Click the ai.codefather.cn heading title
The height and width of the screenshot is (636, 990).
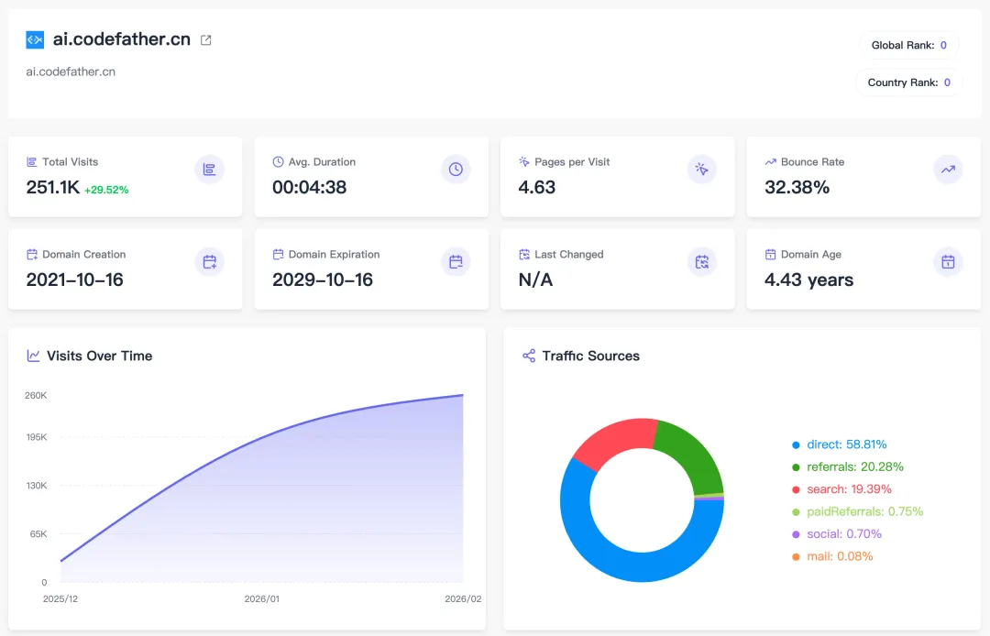click(x=121, y=39)
